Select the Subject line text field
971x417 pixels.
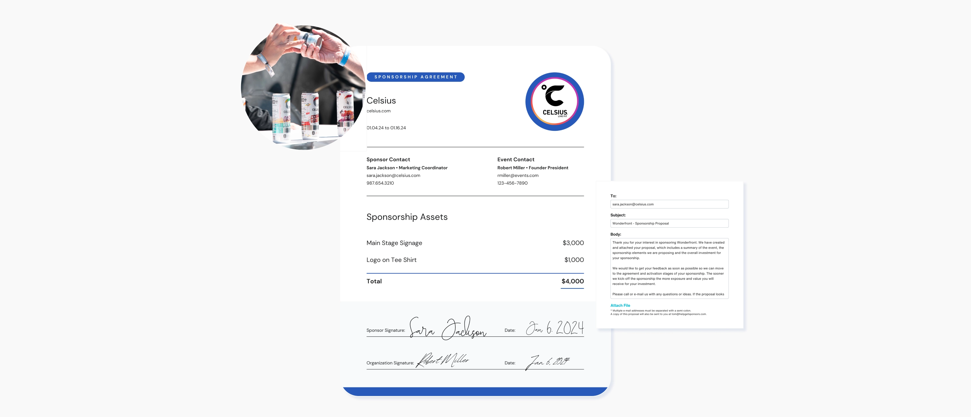click(670, 223)
